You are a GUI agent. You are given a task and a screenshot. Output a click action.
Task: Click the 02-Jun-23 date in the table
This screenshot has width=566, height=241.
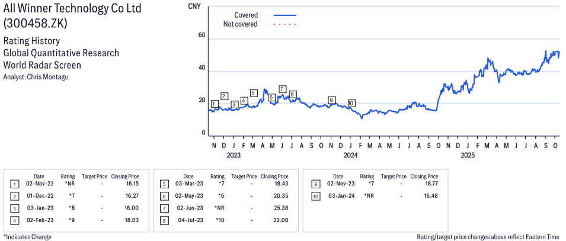pyautogui.click(x=191, y=208)
